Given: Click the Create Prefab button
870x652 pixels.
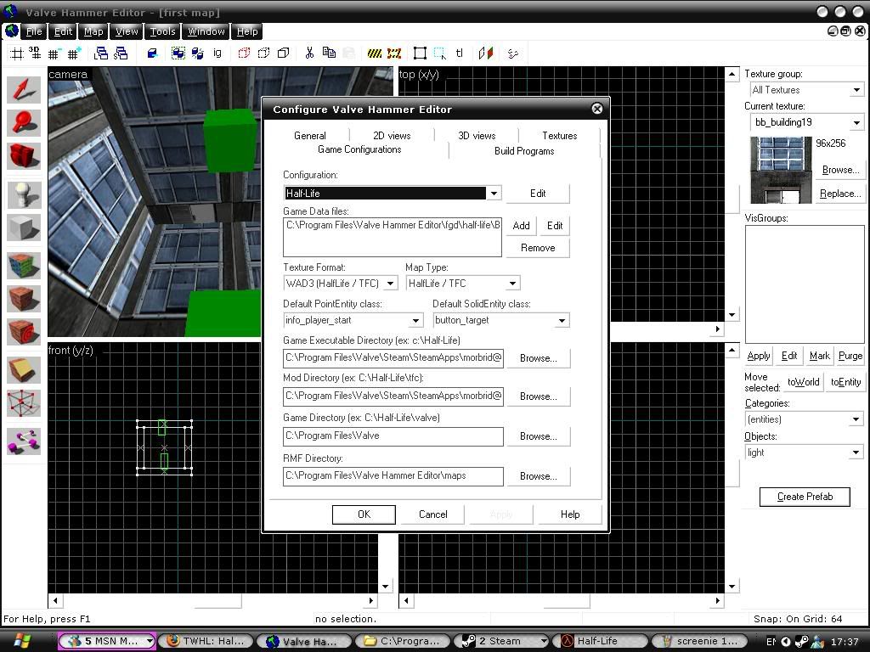Looking at the screenshot, I should [x=805, y=497].
